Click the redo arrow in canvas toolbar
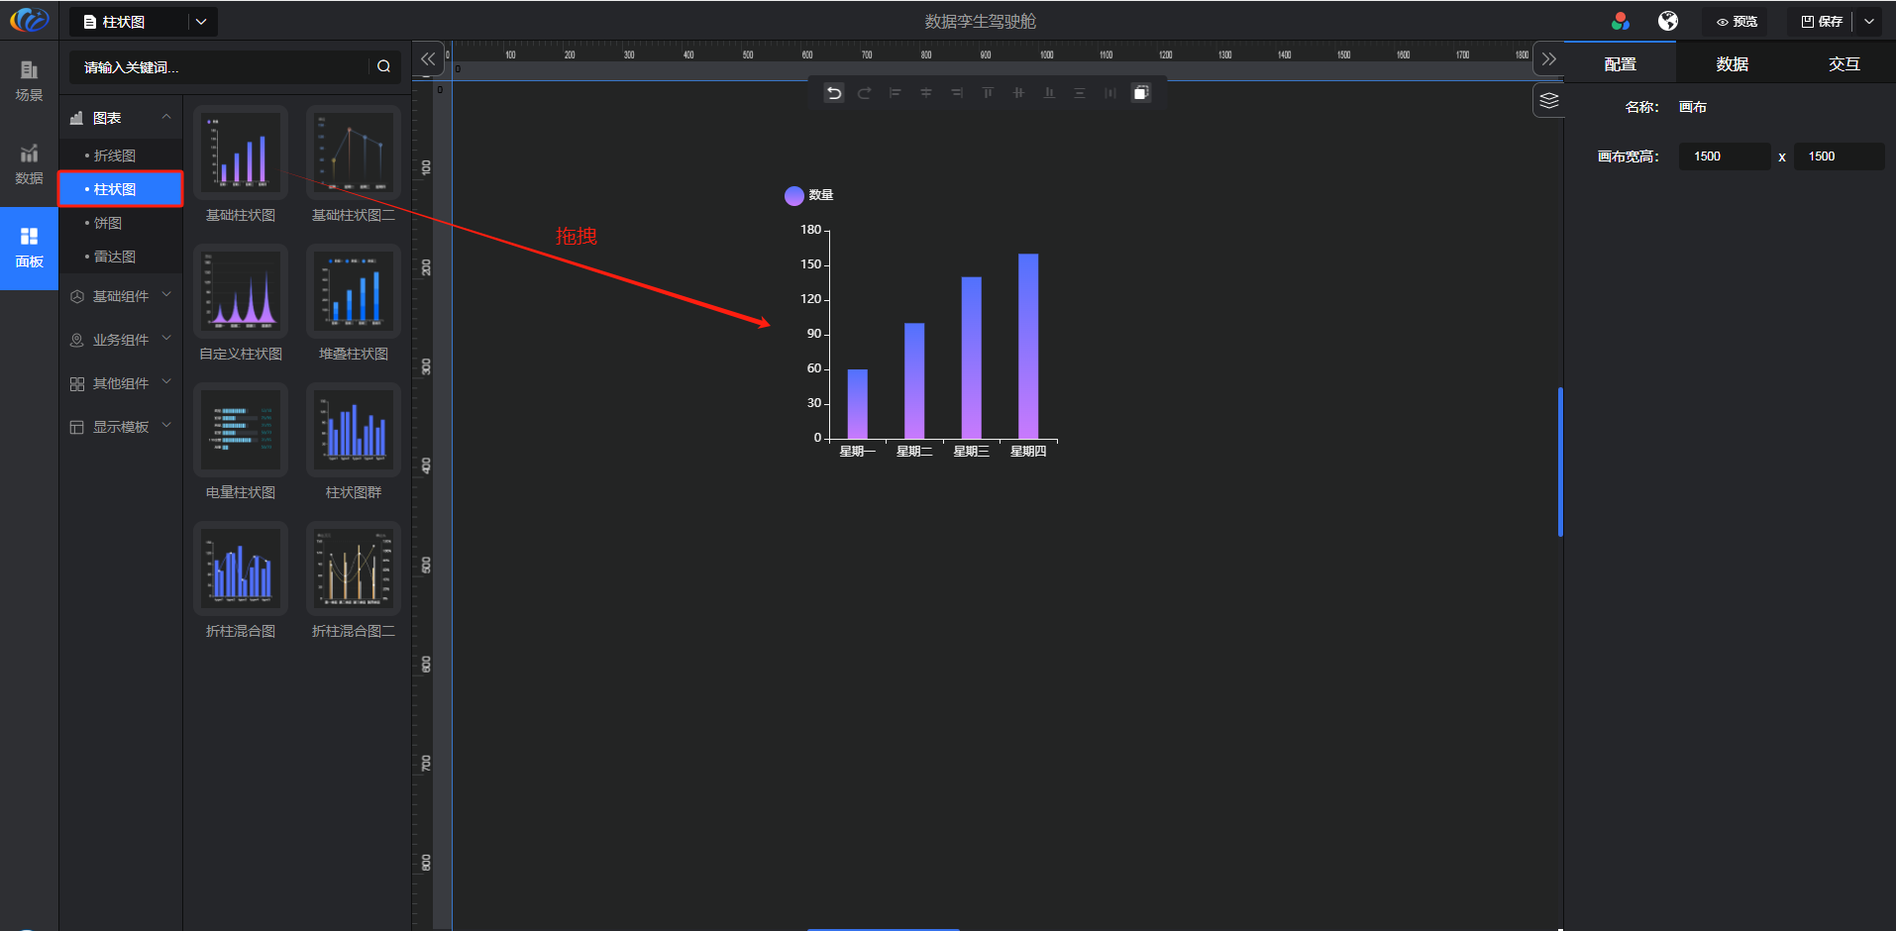This screenshot has width=1896, height=931. [x=865, y=93]
